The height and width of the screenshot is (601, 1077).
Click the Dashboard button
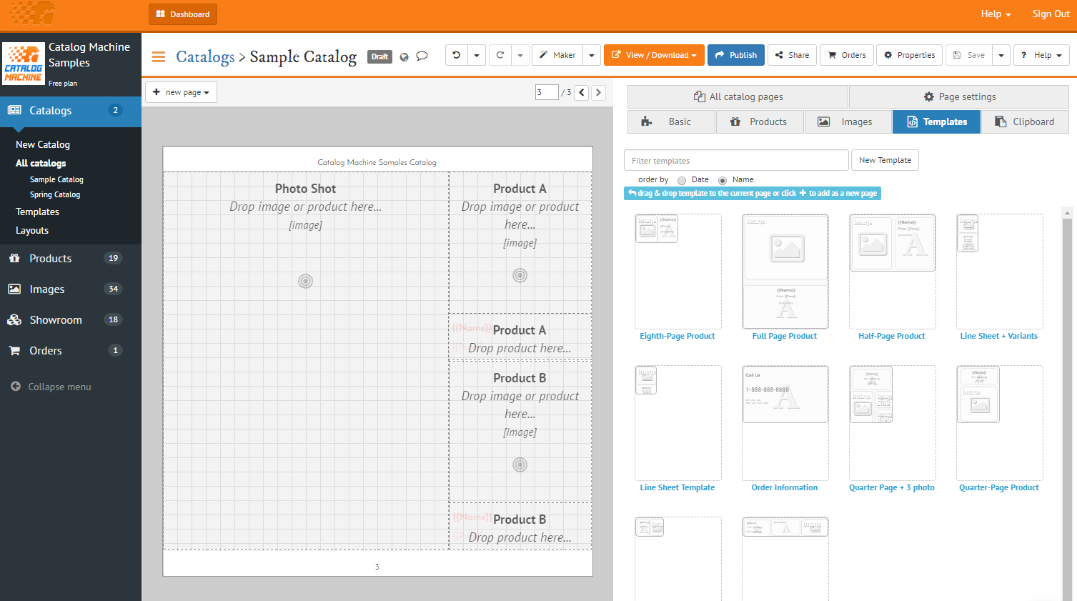pos(183,14)
